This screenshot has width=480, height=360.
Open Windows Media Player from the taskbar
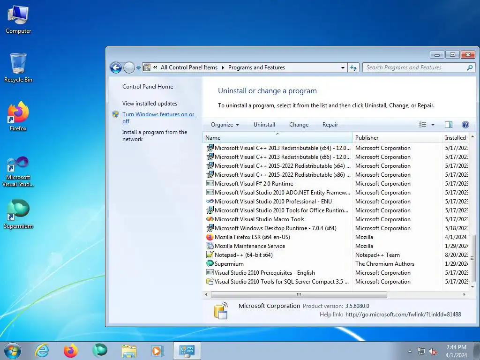[157, 351]
